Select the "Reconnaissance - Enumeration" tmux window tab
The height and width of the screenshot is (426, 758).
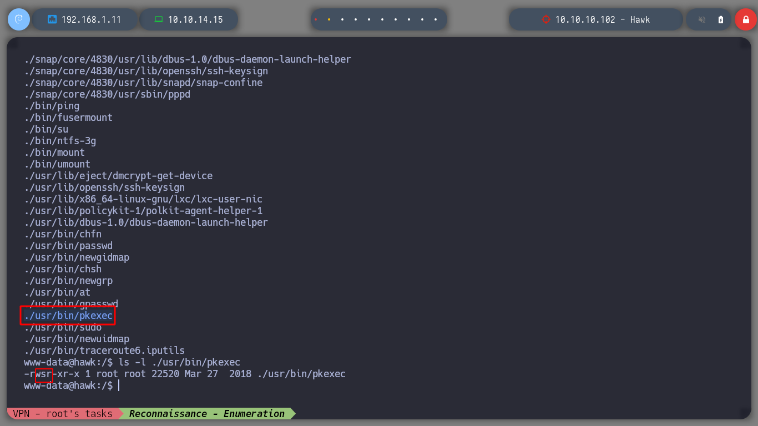coord(207,414)
